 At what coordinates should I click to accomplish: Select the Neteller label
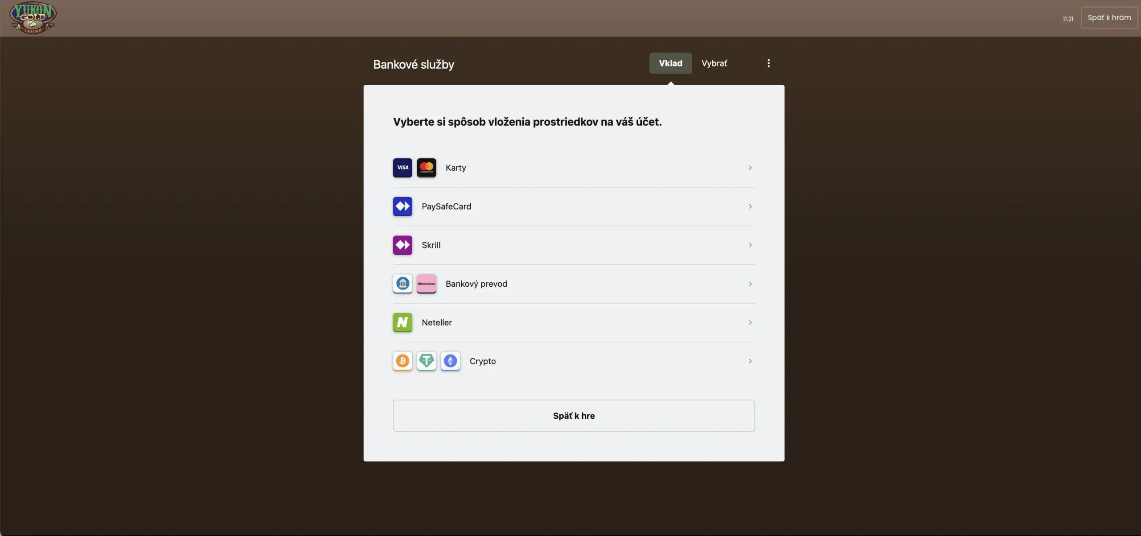click(437, 322)
